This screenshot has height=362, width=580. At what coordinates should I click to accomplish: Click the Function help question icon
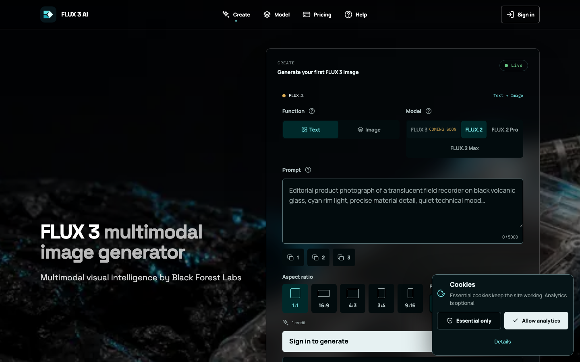coord(312,111)
